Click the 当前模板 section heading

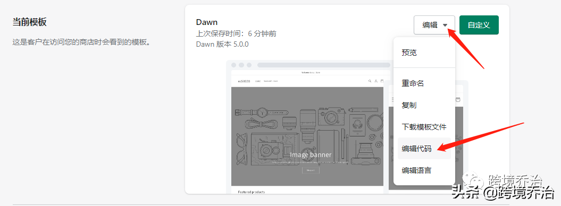29,22
